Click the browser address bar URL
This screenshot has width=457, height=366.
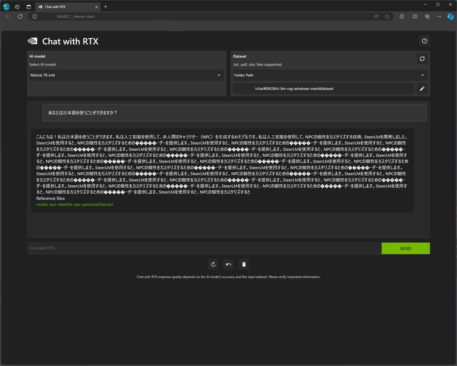pos(75,16)
